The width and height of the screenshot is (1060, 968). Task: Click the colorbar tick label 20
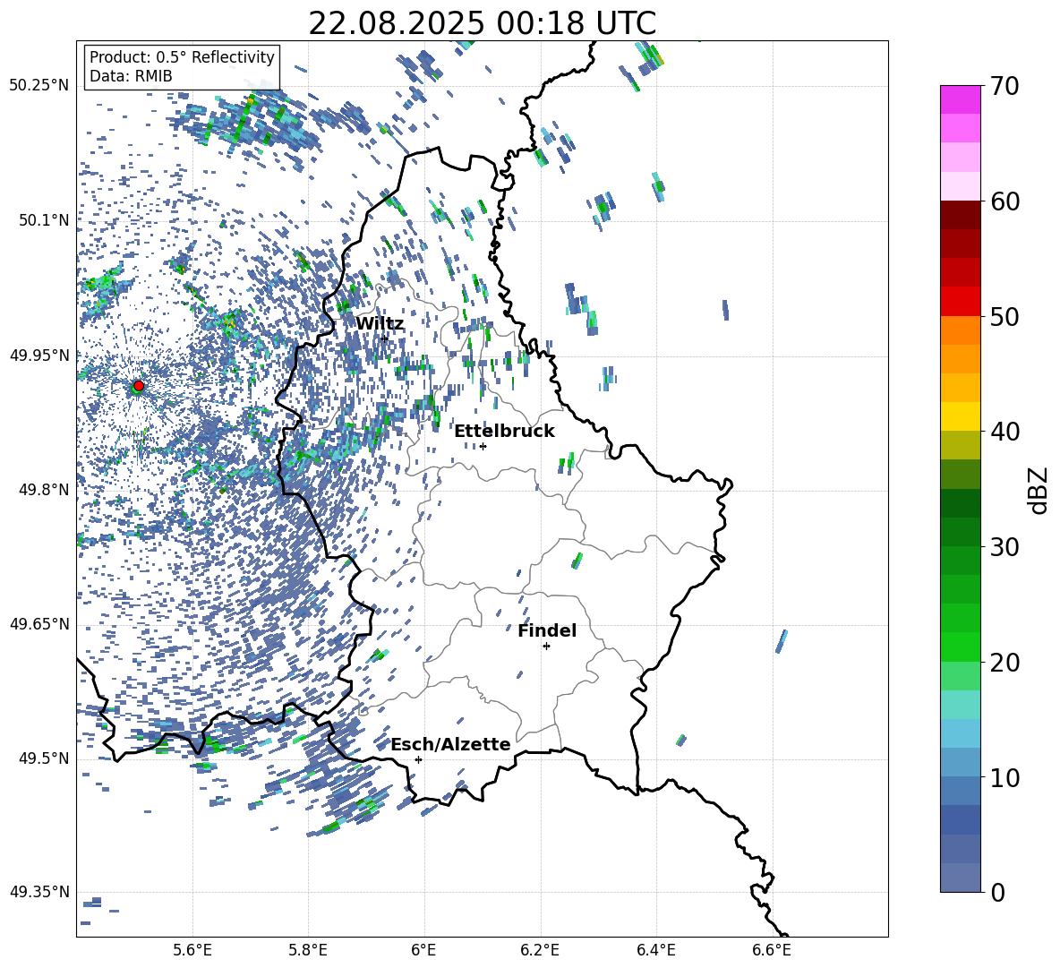(1005, 663)
